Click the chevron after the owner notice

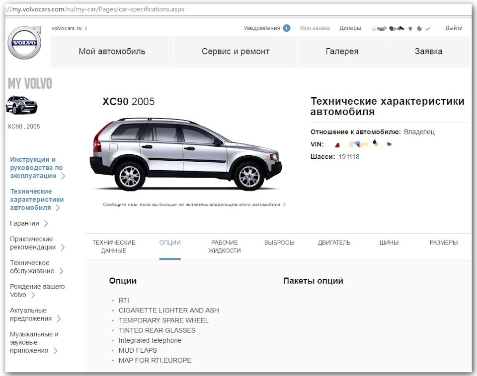point(284,204)
